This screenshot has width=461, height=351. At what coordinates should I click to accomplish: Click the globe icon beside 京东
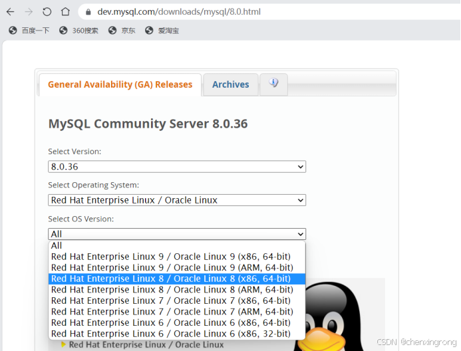112,31
